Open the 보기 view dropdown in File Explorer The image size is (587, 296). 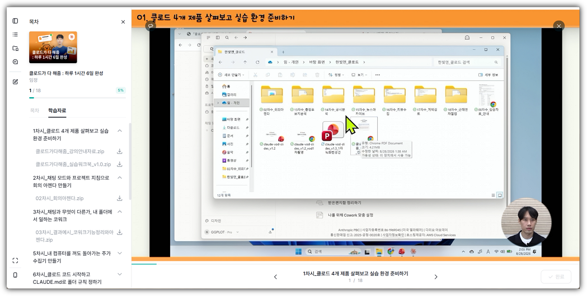click(x=359, y=75)
